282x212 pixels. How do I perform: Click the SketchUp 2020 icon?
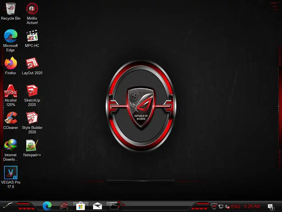(32, 96)
